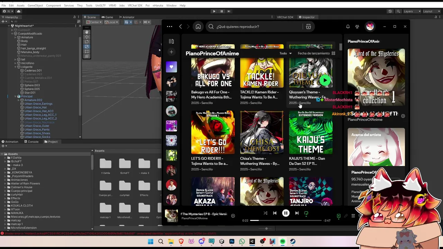Toggle Unity grid visibility button
The width and height of the screenshot is (443, 249).
[126, 22]
